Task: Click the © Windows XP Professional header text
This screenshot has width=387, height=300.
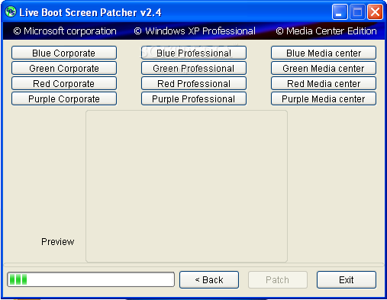Action: 195,31
